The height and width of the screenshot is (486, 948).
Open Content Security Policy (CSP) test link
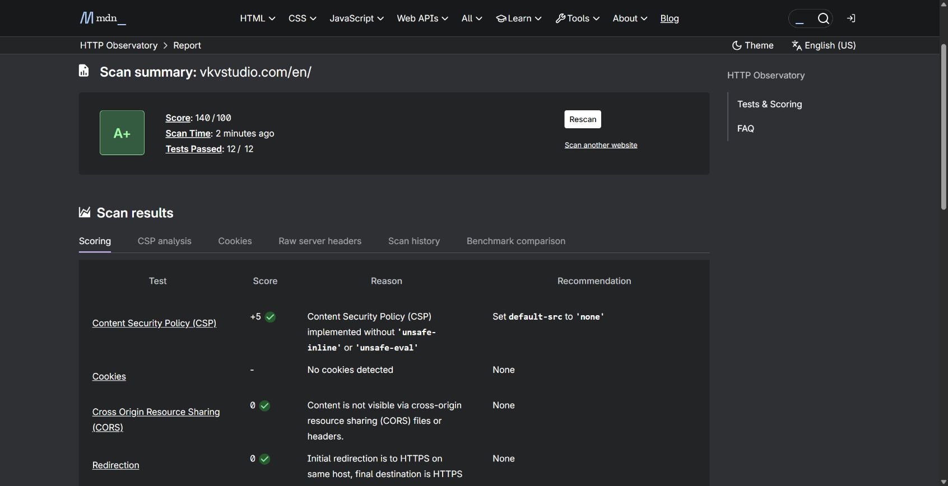click(x=154, y=323)
